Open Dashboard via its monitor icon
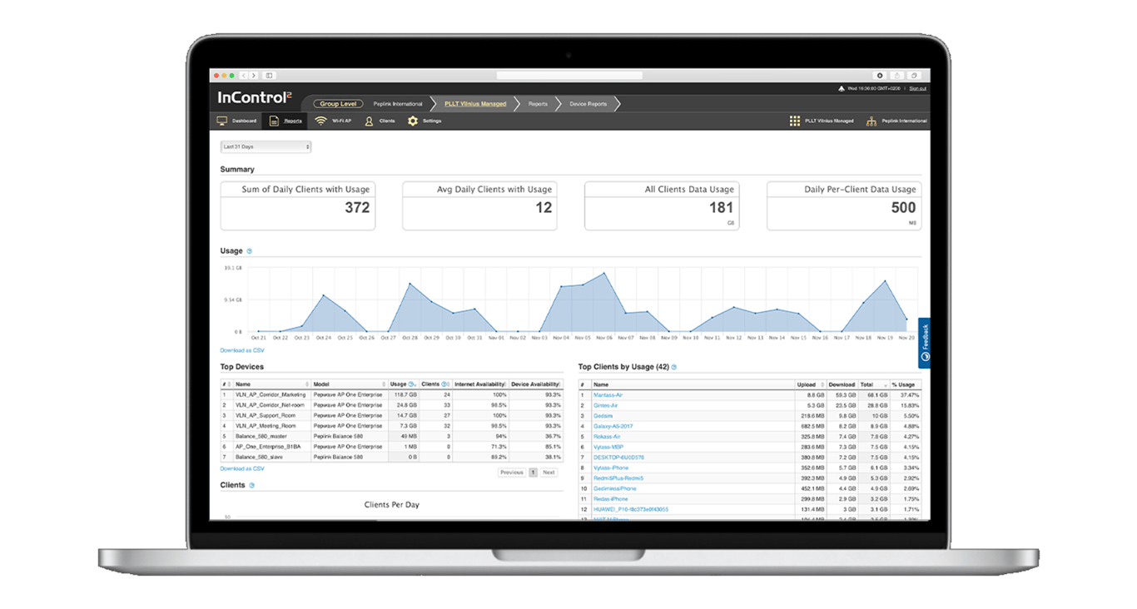The width and height of the screenshot is (1137, 609). tap(222, 121)
